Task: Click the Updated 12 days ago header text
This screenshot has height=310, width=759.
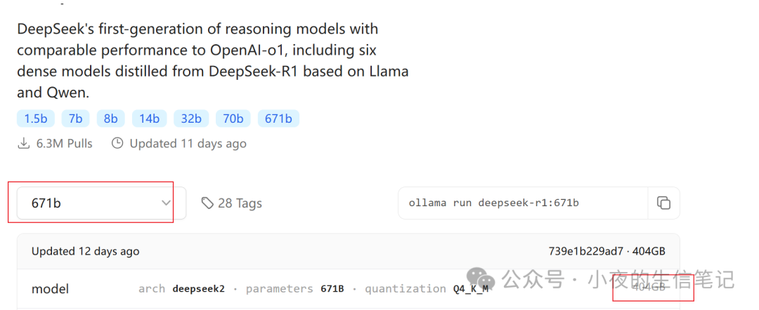Action: 85,251
